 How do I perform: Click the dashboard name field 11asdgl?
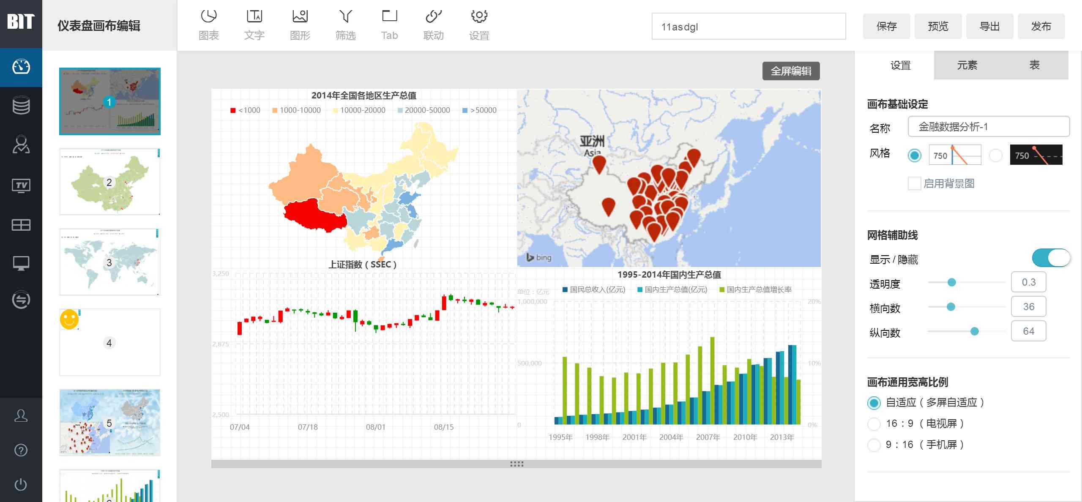click(x=749, y=26)
